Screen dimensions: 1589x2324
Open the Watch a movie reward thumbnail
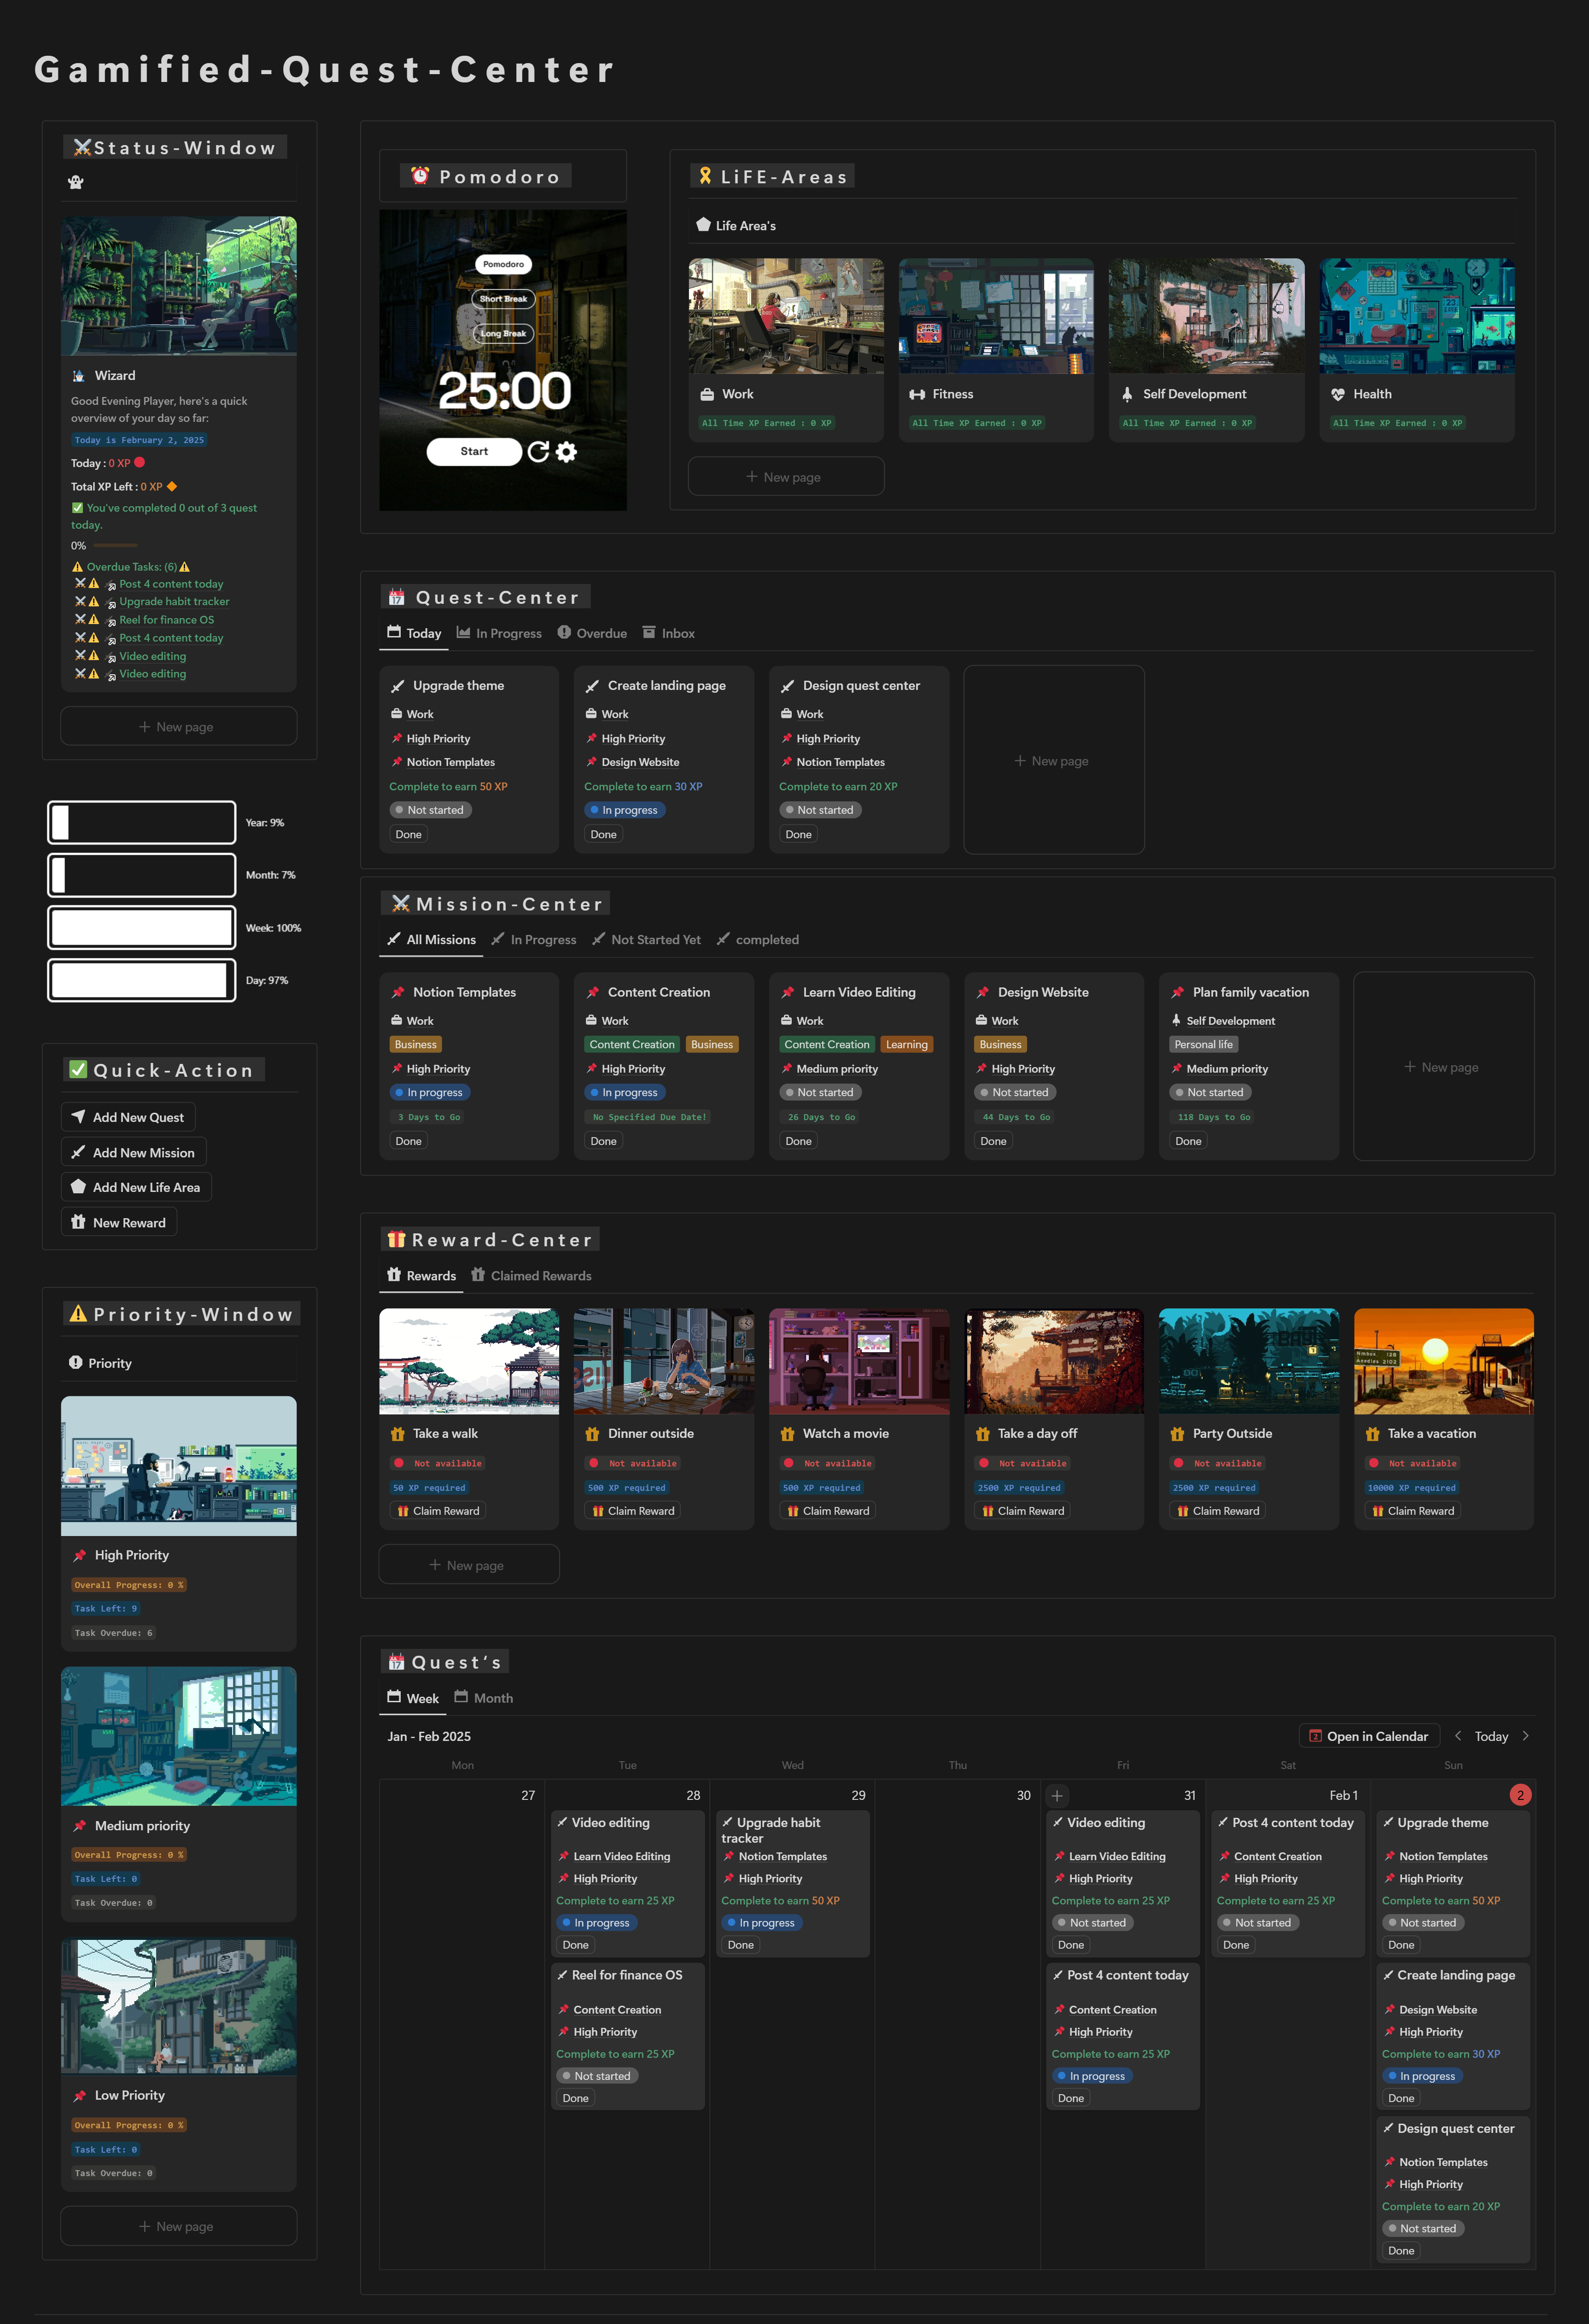coord(859,1361)
